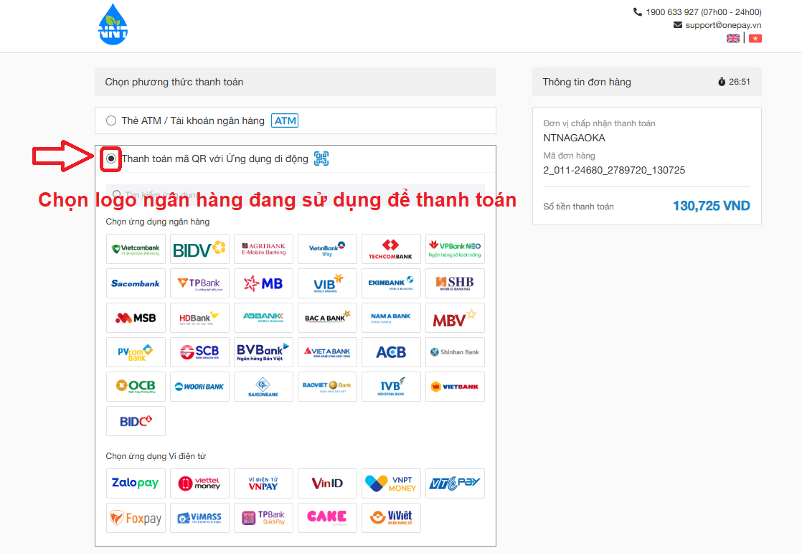Select the IVB Indovina Bank logo

coord(391,386)
